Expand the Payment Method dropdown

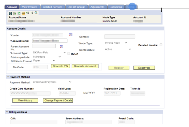coord(70,82)
